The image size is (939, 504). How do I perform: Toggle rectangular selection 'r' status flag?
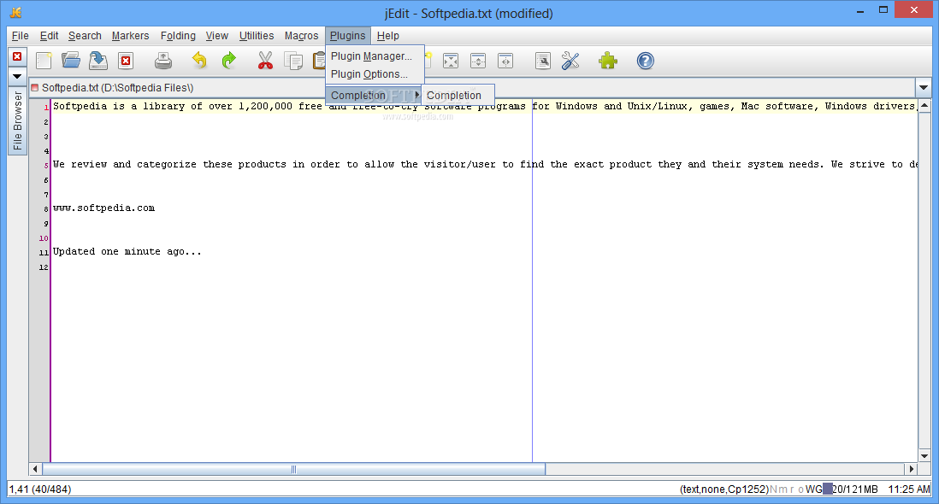(792, 489)
